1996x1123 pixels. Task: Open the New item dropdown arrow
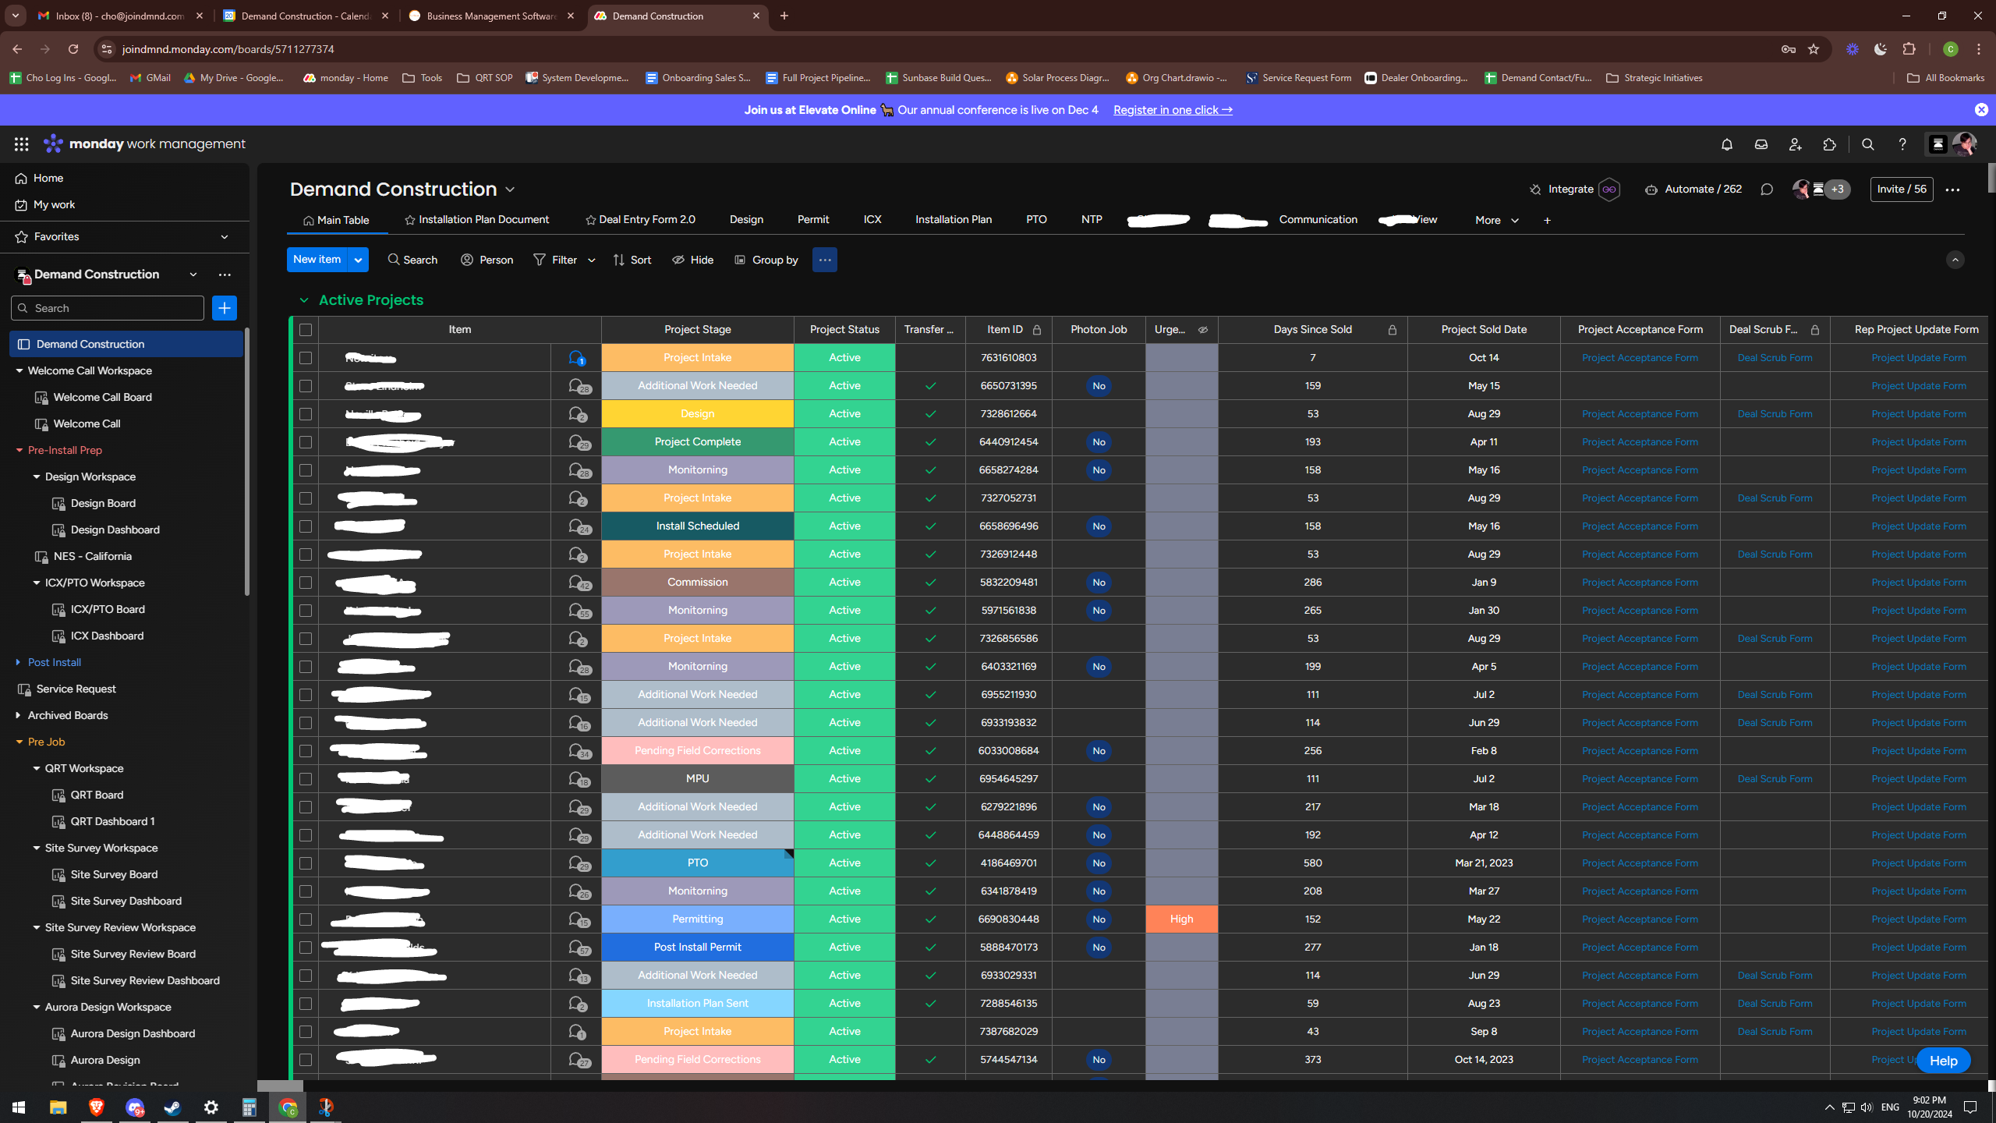pos(358,260)
